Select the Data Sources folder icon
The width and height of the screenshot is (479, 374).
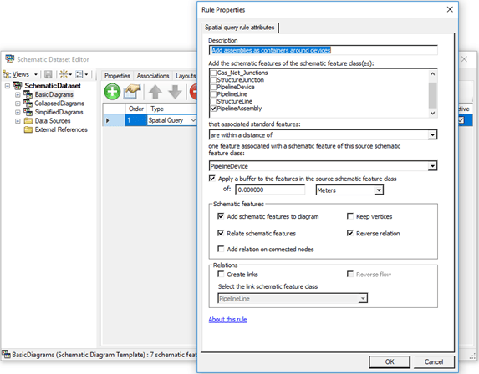28,121
